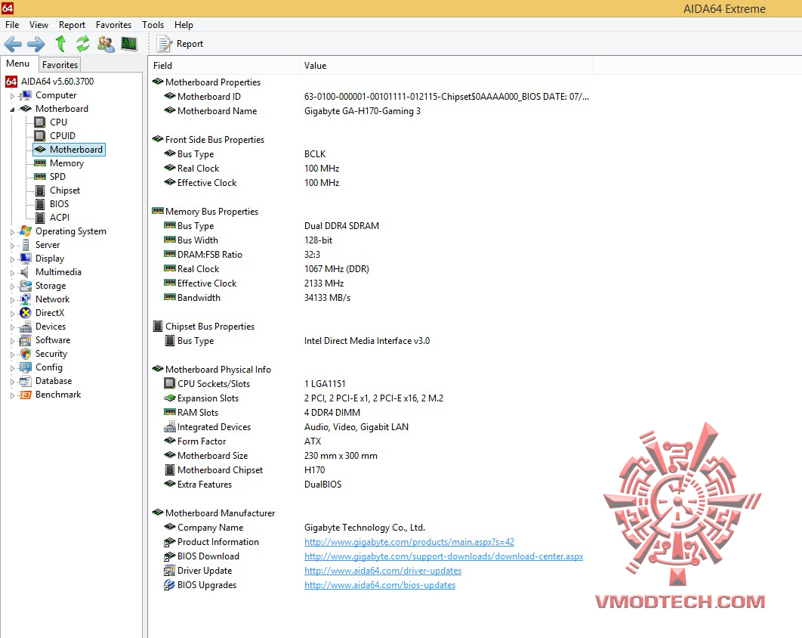Click the Devices icon in tree
This screenshot has height=638, width=802.
26,327
